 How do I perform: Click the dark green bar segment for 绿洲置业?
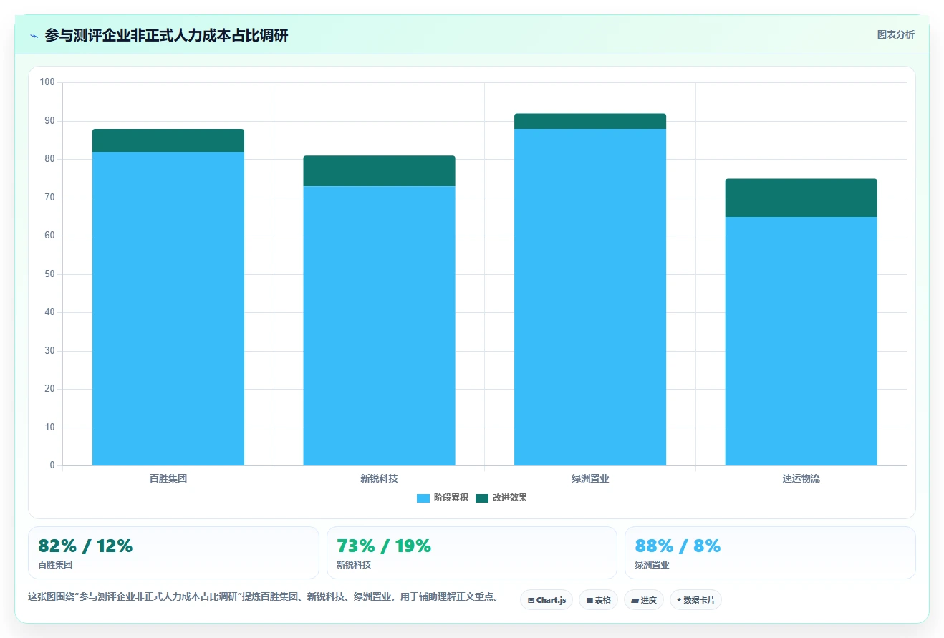pos(590,121)
